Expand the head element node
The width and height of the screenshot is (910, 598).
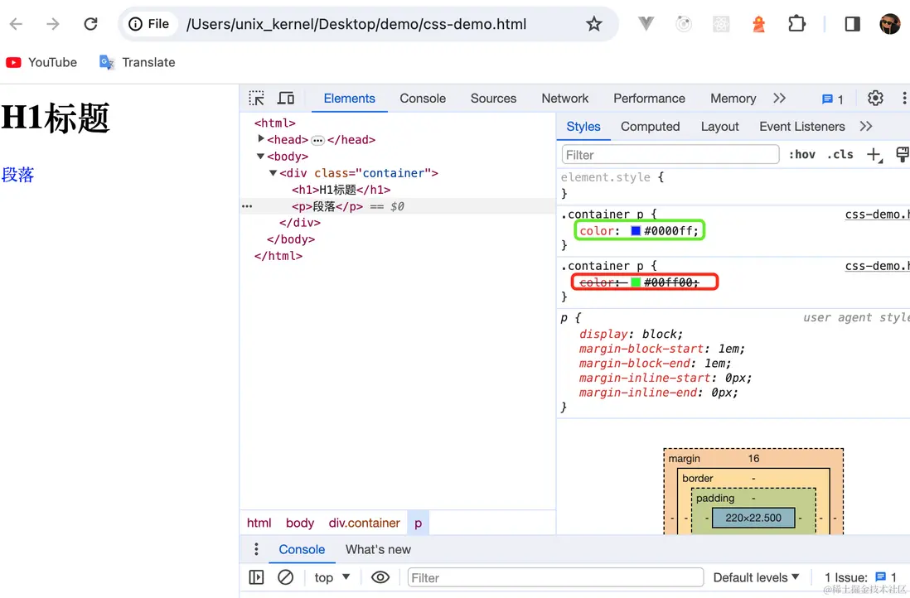[262, 139]
